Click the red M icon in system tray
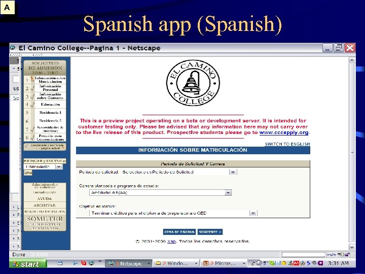 [x=296, y=263]
